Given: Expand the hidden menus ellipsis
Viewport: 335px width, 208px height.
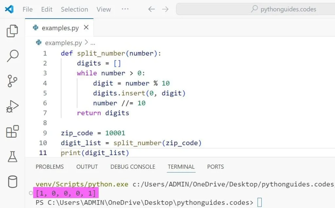Looking at the screenshot, I should 125,9.
